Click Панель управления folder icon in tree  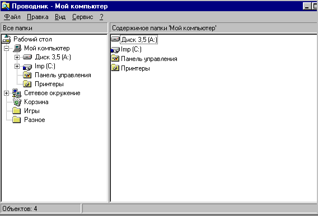click(x=27, y=75)
